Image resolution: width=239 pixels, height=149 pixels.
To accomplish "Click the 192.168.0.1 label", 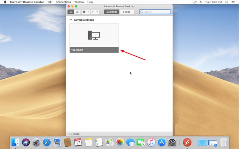I will point(77,50).
